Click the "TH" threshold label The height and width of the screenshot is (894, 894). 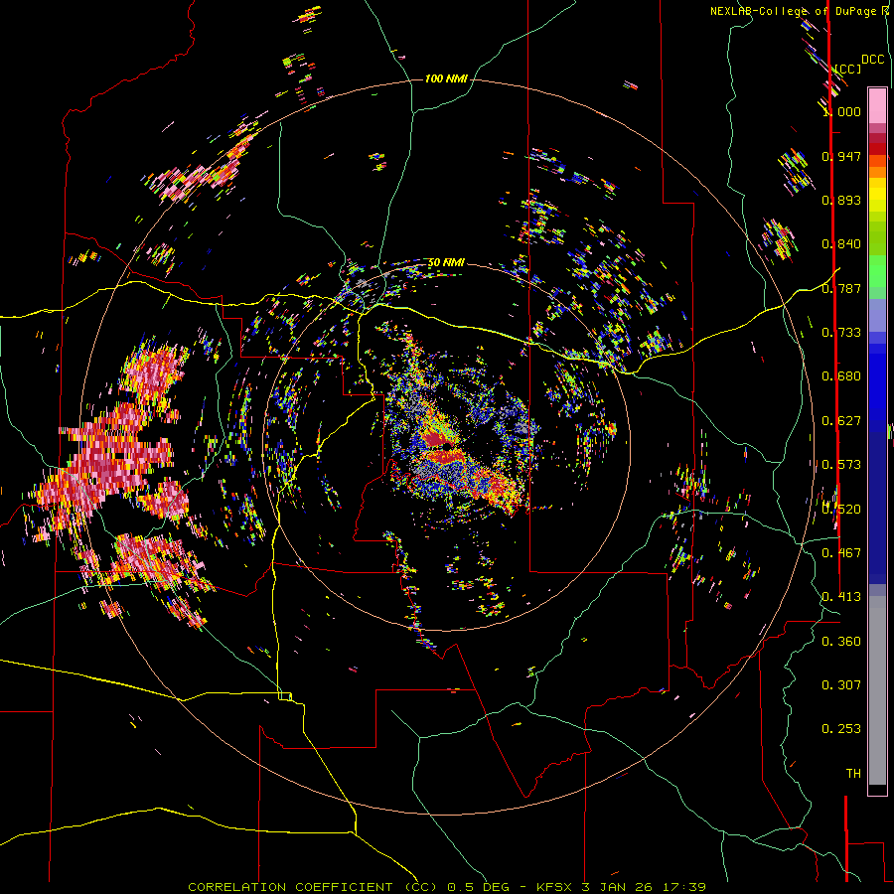[853, 774]
